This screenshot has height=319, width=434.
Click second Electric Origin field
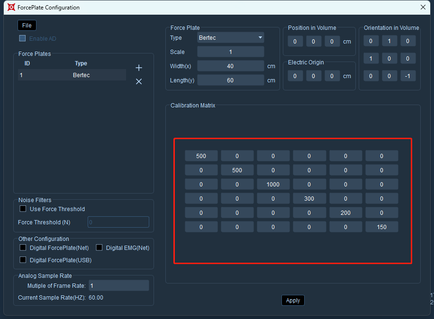coord(314,76)
